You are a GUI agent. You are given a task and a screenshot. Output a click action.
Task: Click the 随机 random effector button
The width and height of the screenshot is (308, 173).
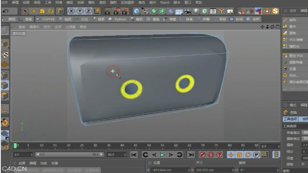click(136, 19)
